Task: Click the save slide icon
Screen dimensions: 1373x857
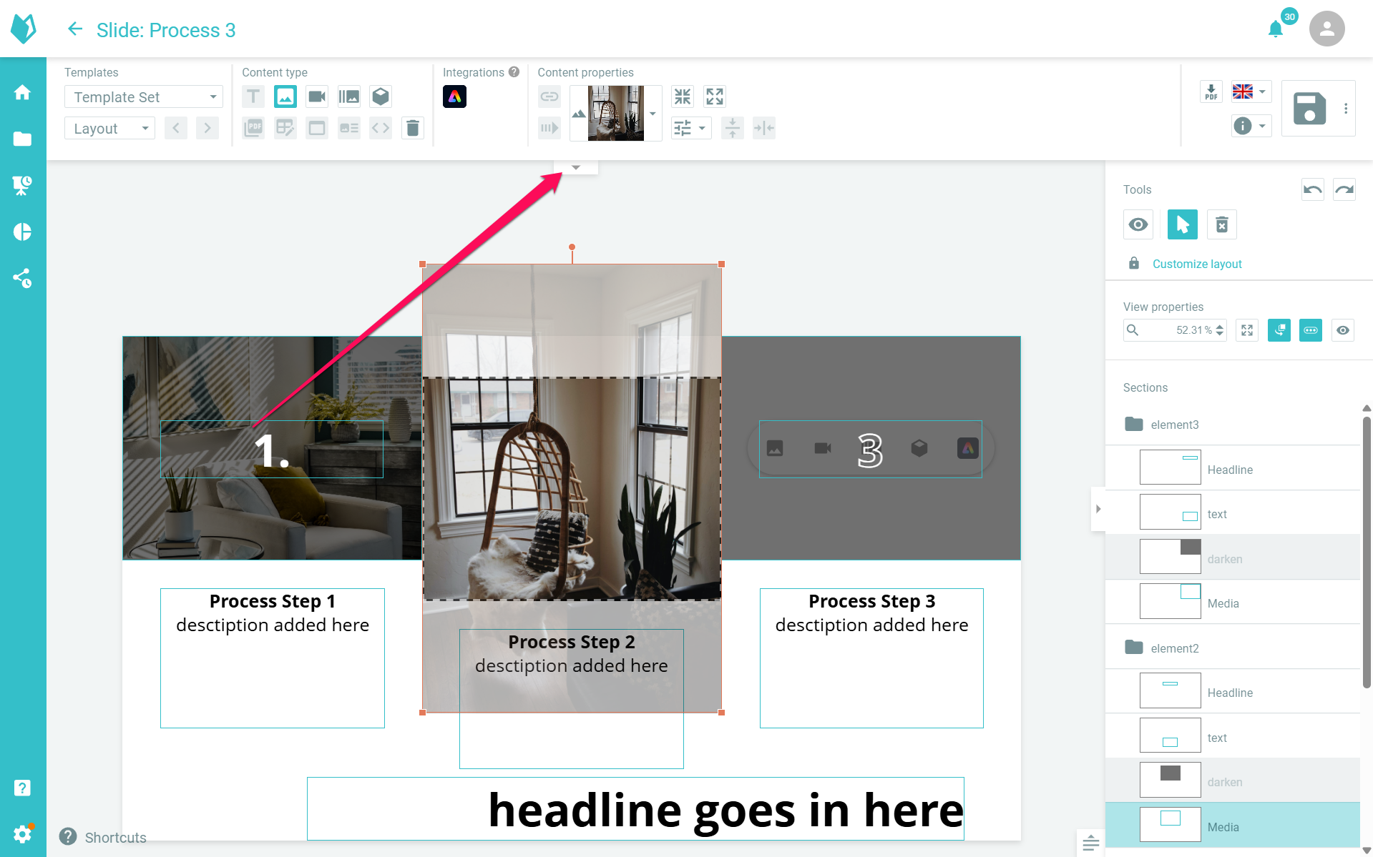Action: tap(1309, 109)
